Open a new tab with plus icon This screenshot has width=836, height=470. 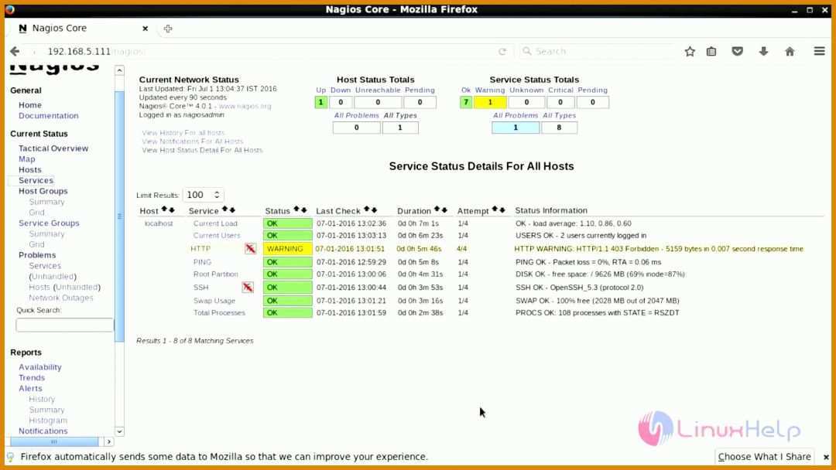point(168,29)
